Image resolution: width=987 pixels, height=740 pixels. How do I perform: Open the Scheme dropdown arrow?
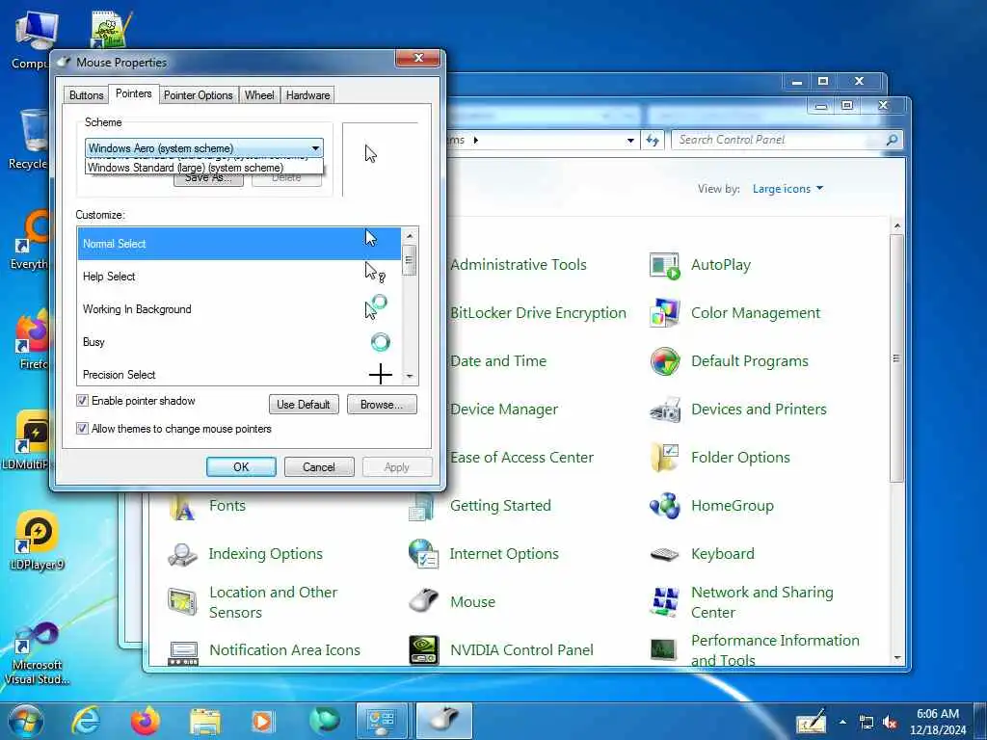315,148
